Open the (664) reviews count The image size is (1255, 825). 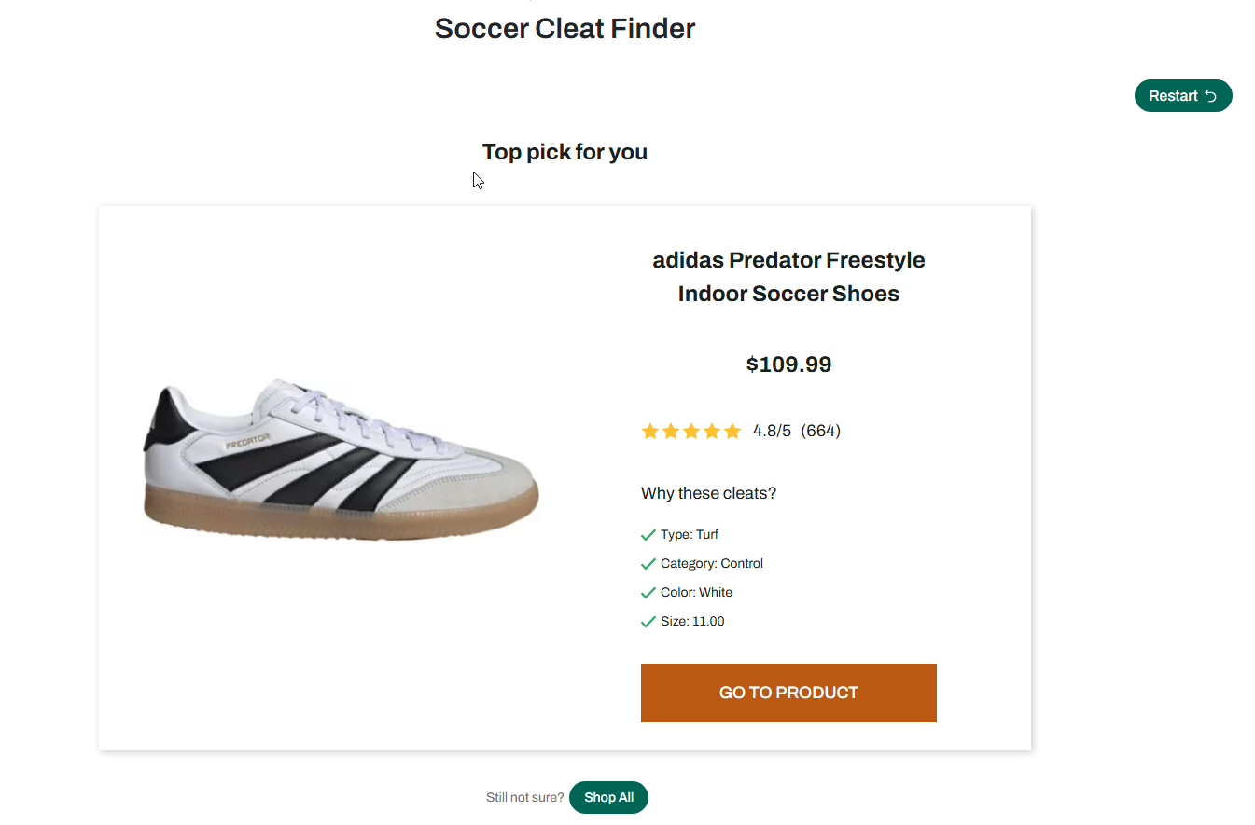click(821, 431)
